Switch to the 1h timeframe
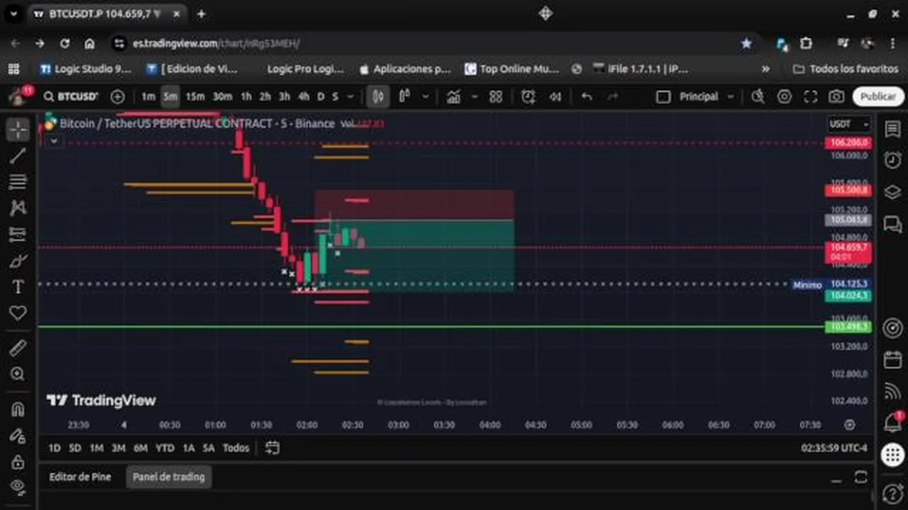The width and height of the screenshot is (908, 510). 246,96
